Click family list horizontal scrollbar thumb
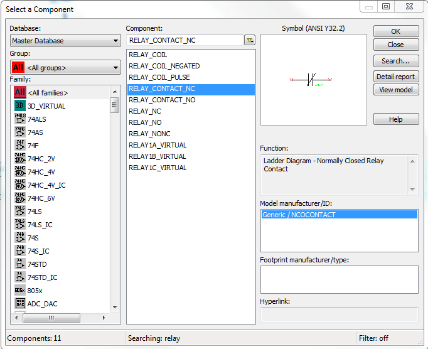The height and width of the screenshot is (349, 428). tap(51, 318)
